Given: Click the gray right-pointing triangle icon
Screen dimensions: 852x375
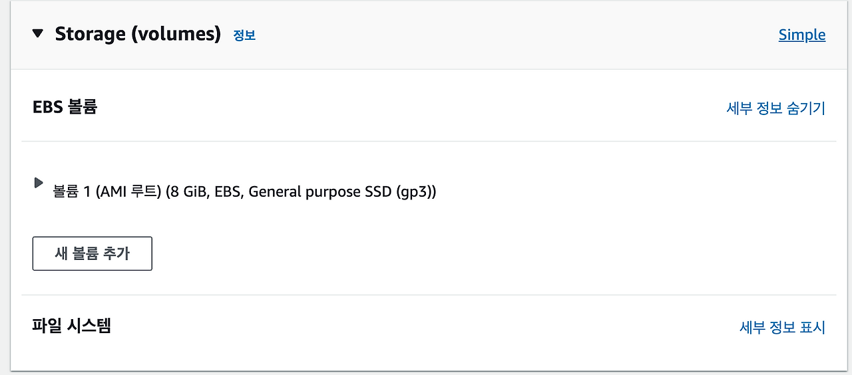Looking at the screenshot, I should 39,182.
